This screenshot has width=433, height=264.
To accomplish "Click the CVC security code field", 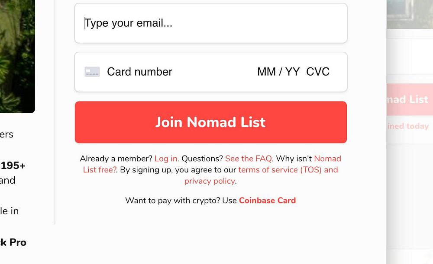I will (318, 72).
